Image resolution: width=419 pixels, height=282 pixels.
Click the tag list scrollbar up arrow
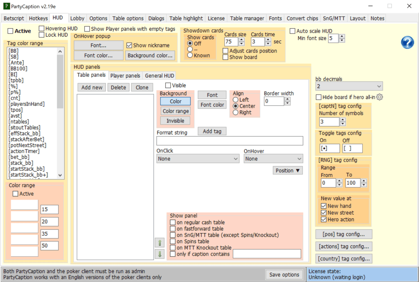60,51
